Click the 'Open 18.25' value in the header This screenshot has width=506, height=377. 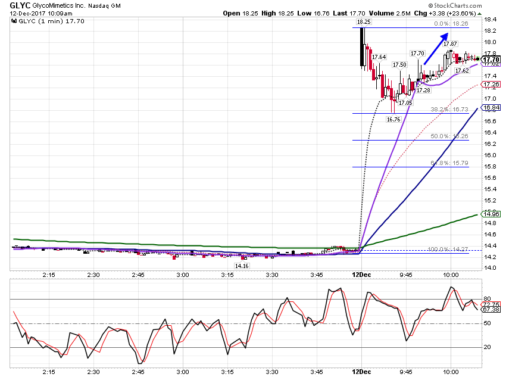240,13
